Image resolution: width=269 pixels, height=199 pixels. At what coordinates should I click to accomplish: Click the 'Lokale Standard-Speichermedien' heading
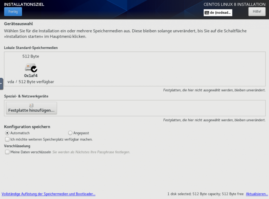pyautogui.click(x=31, y=48)
